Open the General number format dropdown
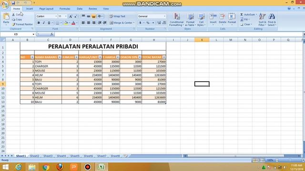Image resolution: width=305 pixels, height=171 pixels. point(164,16)
